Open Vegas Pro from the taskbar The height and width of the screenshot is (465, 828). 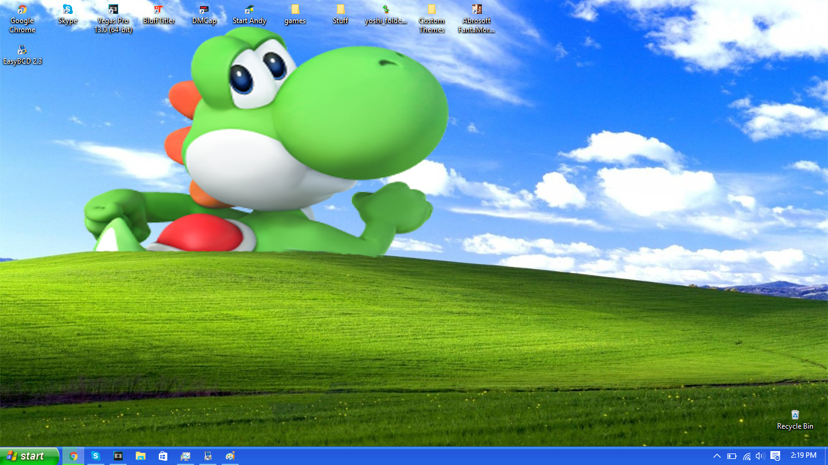[x=118, y=456]
